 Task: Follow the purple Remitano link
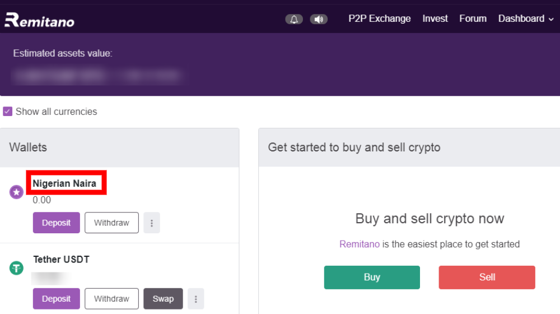tap(360, 244)
